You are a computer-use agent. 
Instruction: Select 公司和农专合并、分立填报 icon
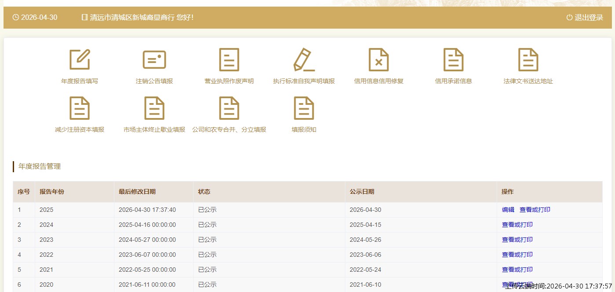pos(229,108)
